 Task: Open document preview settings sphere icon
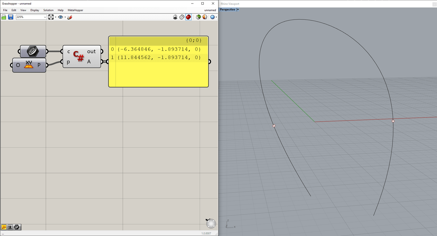click(x=205, y=17)
